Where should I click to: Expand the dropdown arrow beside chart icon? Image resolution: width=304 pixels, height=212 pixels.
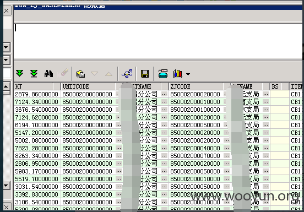click(188, 74)
